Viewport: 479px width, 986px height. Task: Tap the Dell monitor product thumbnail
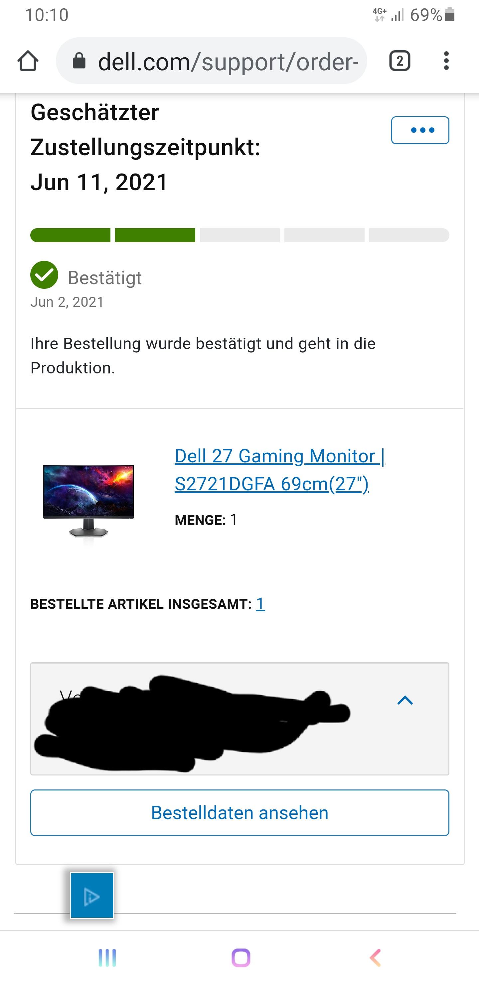coord(89,500)
